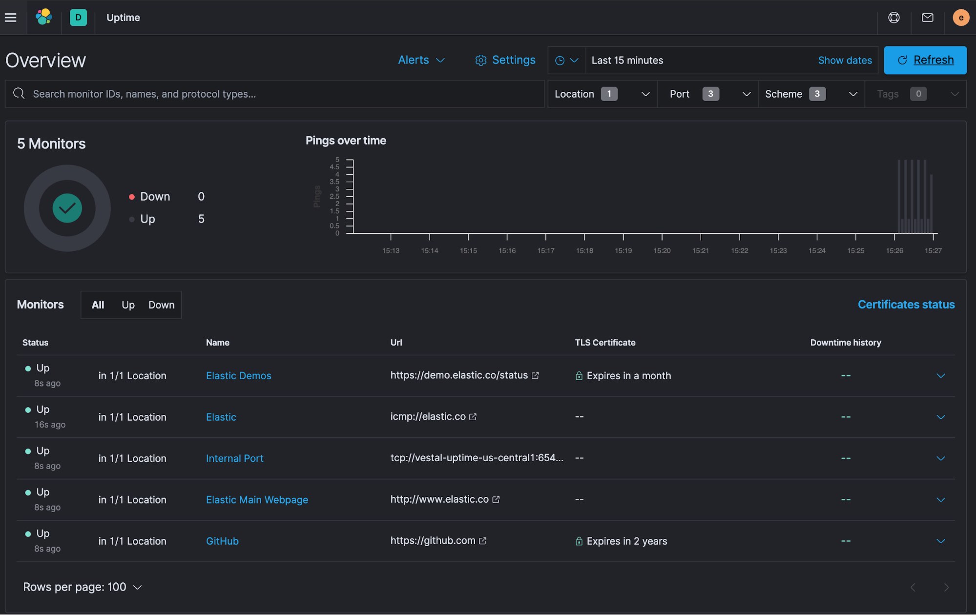The height and width of the screenshot is (615, 976).
Task: Expand the GitHub monitor row
Action: 941,541
